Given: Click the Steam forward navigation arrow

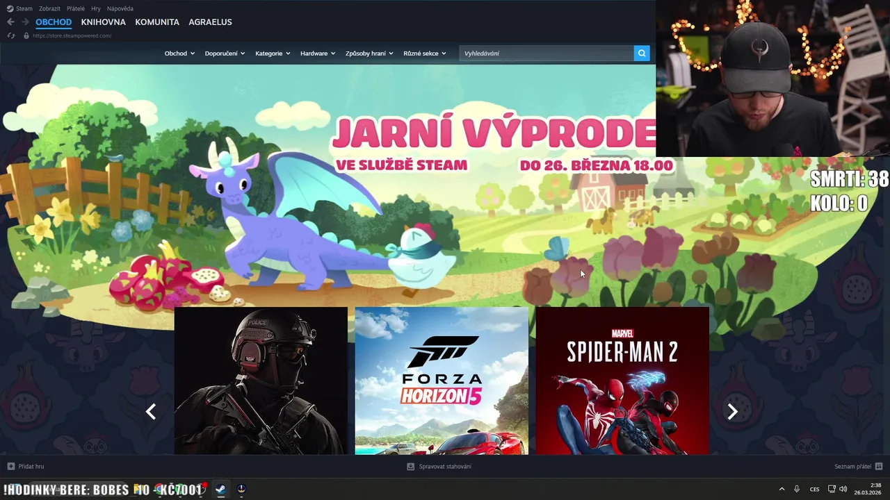Looking at the screenshot, I should click(25, 22).
